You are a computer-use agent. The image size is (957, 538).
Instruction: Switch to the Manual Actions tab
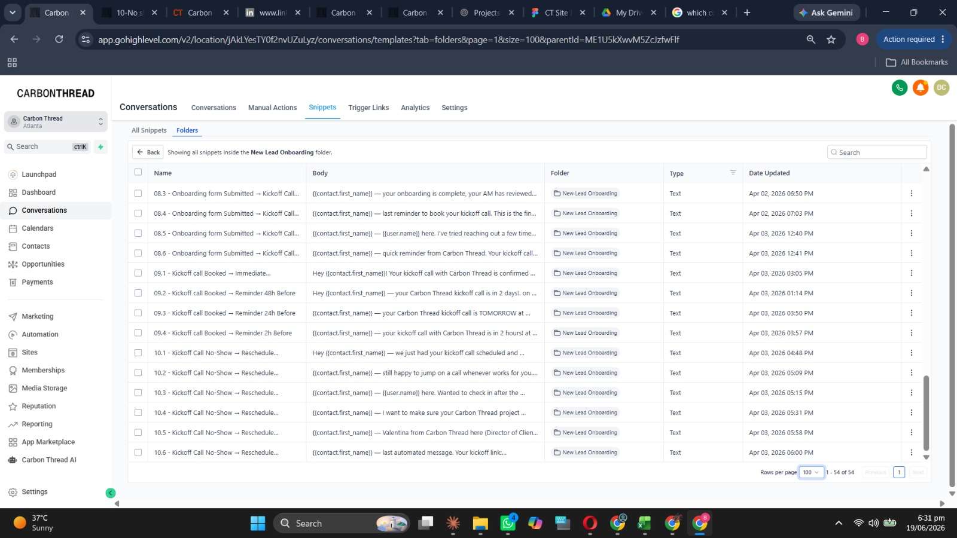coord(272,108)
